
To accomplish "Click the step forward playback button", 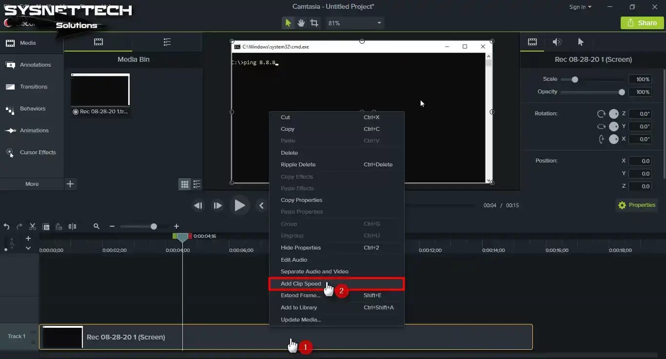I will coord(217,205).
